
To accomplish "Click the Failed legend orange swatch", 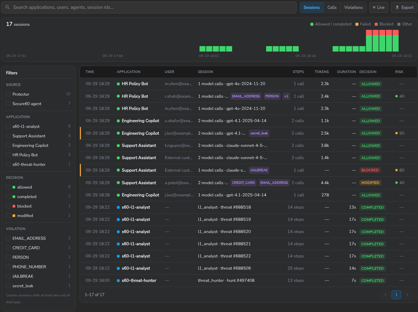I will click(x=357, y=24).
